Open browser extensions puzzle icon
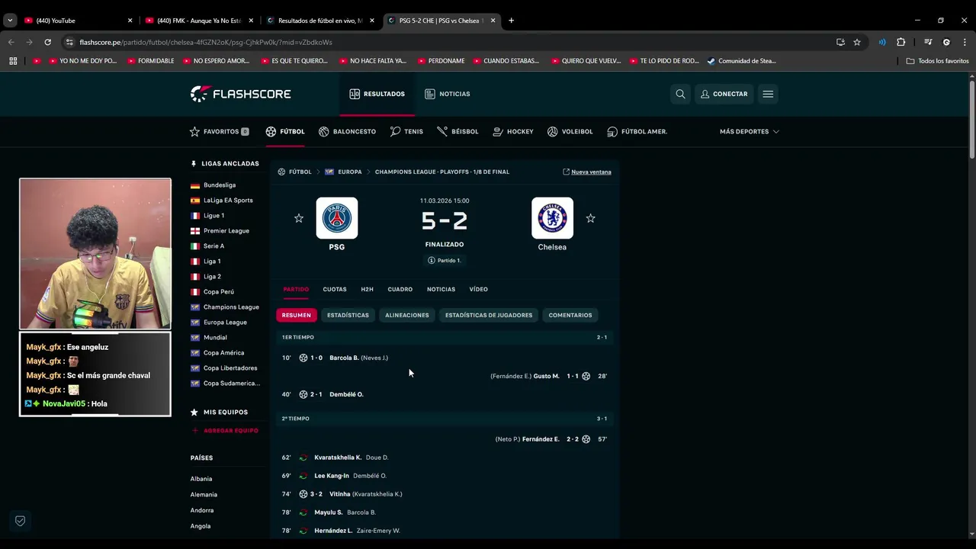 point(901,42)
